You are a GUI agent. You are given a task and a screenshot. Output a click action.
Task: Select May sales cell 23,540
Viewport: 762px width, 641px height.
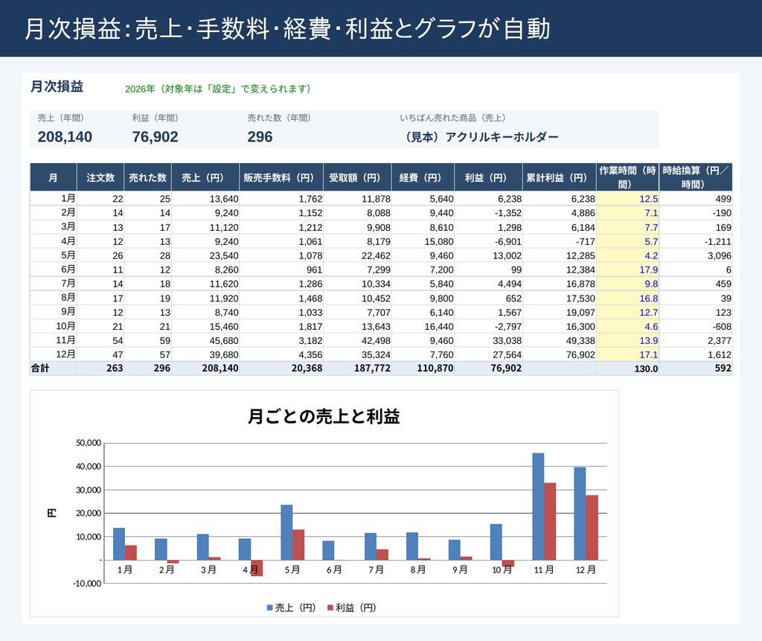point(205,255)
